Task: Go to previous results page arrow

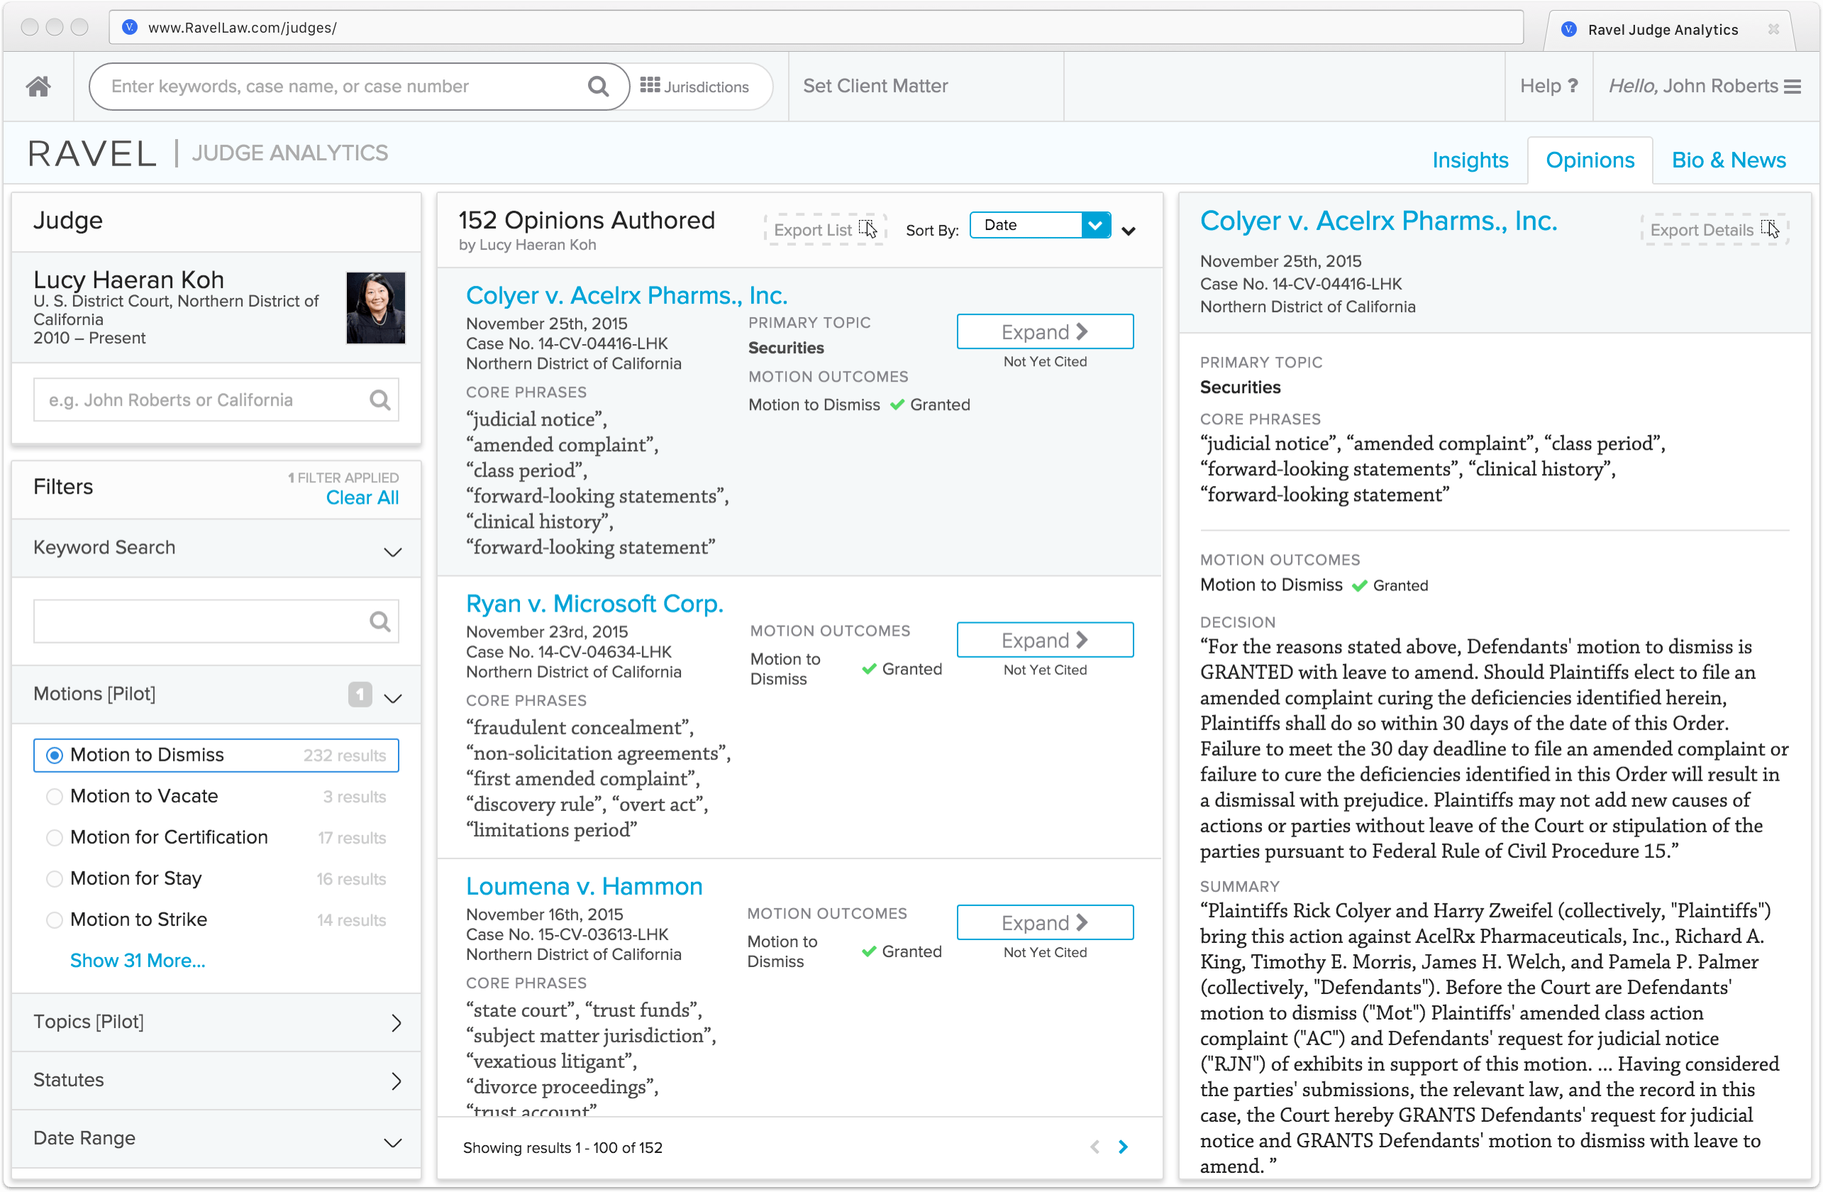Action: (1095, 1147)
